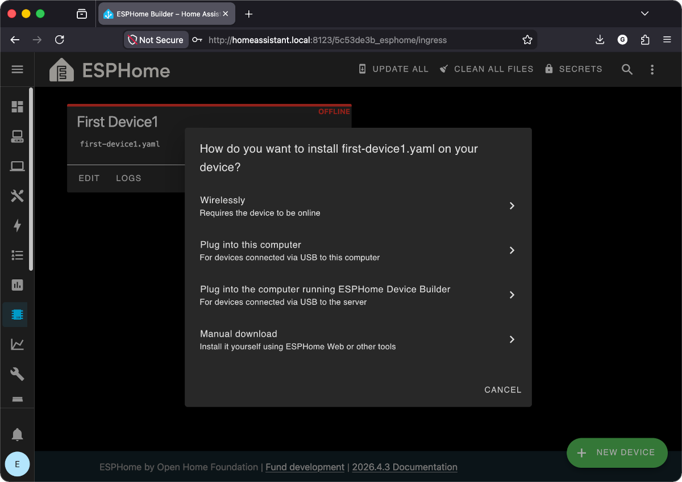
Task: Click chevron beside Plug into computer running ESPHome
Action: [x=512, y=295]
